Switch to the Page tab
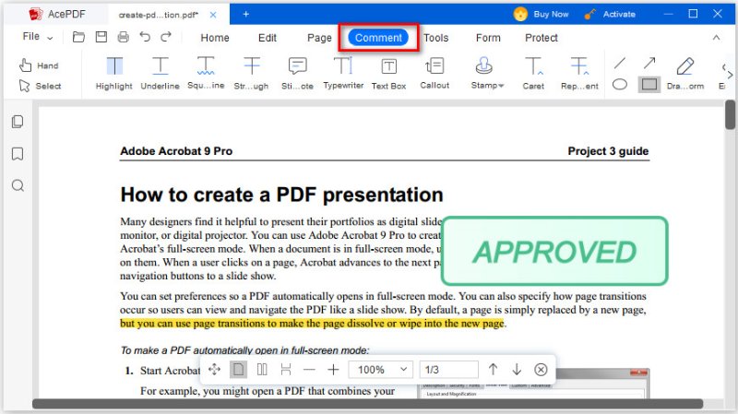 [319, 38]
